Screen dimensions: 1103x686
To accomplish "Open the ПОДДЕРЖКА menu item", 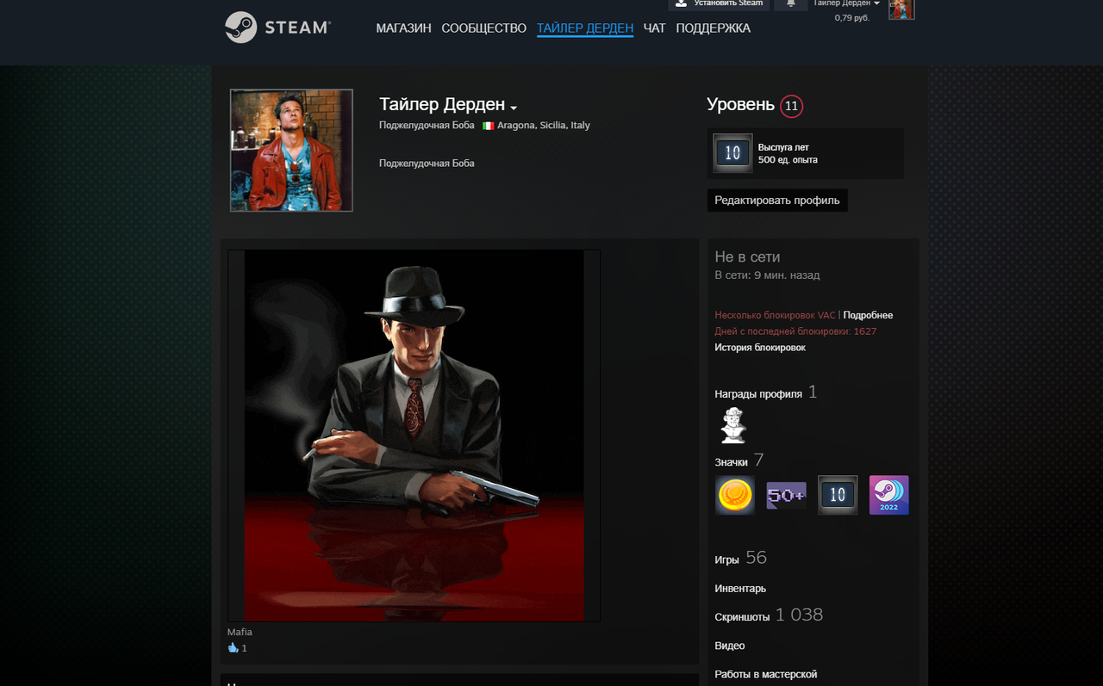I will click(x=713, y=28).
